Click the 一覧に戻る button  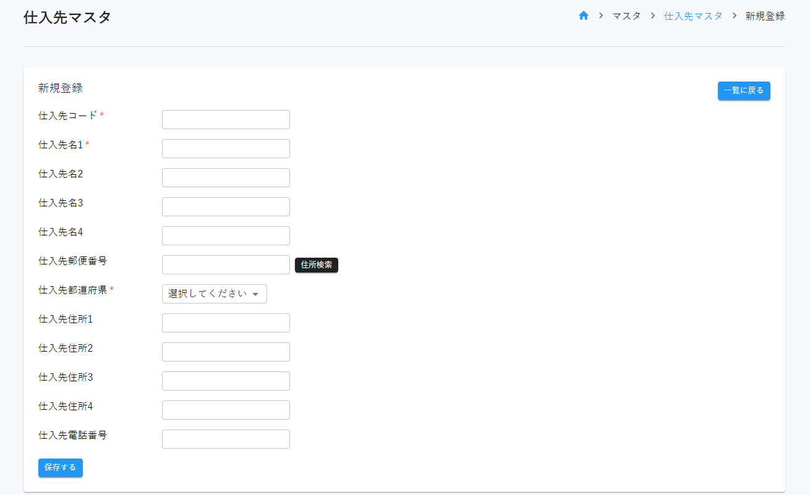[744, 91]
